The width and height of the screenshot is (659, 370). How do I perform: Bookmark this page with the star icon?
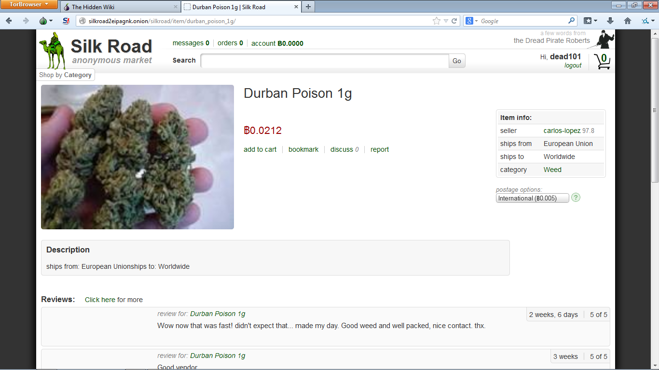[x=437, y=21]
